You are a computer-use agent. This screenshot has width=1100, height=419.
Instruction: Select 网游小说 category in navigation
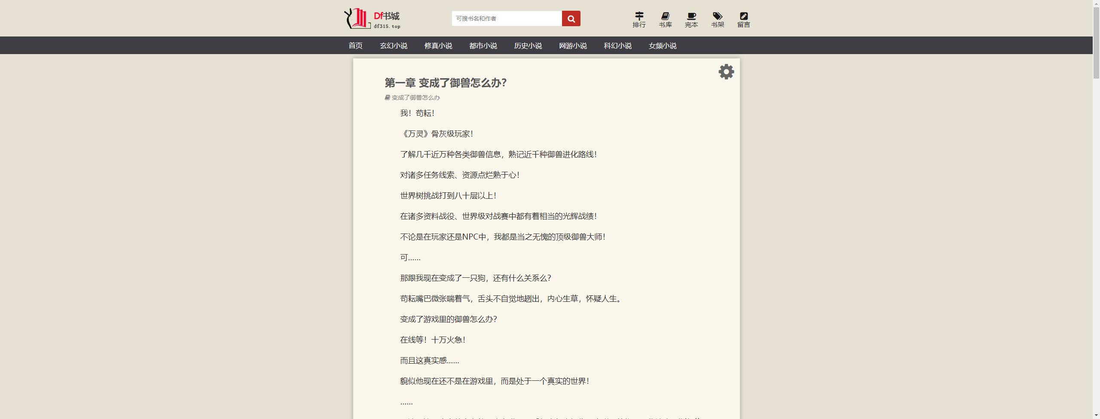[x=573, y=46]
